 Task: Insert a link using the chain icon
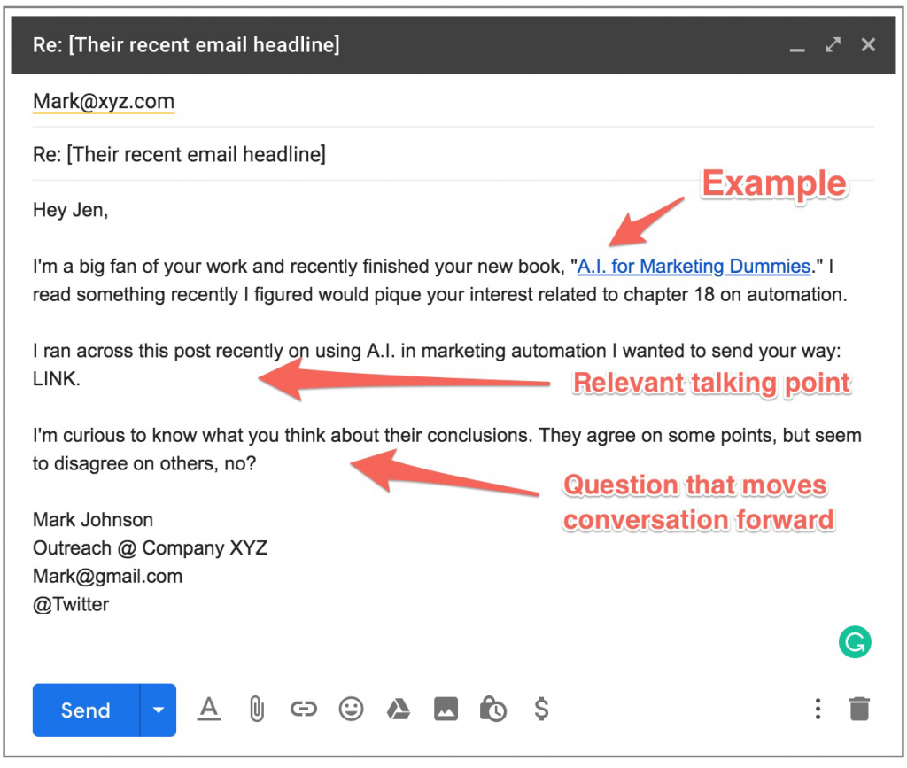304,709
